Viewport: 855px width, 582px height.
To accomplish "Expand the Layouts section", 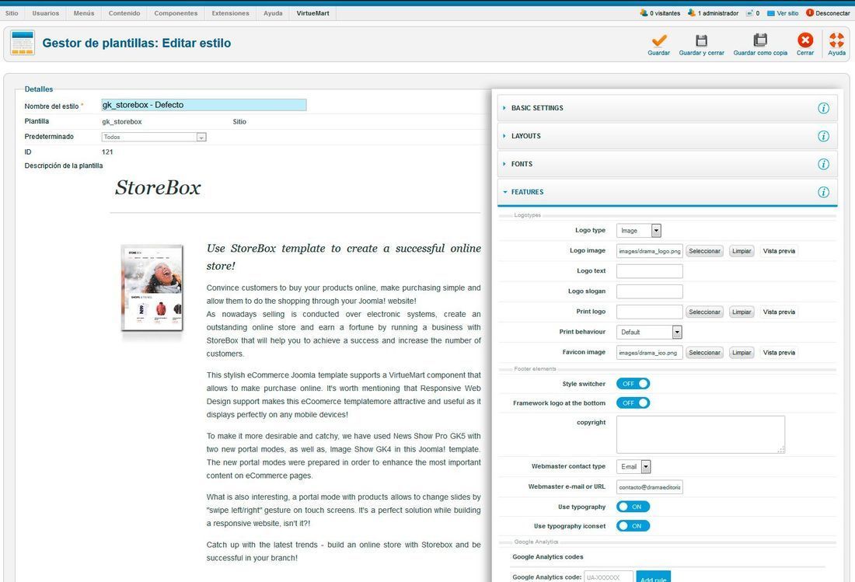I will point(668,136).
